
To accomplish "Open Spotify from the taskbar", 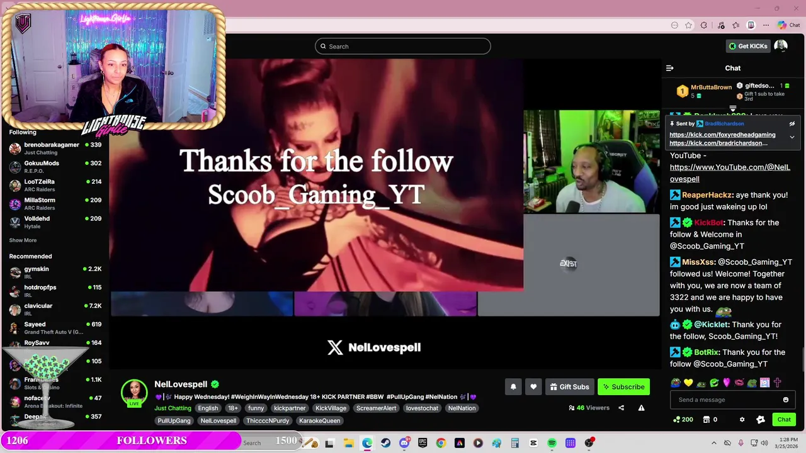I will (552, 443).
